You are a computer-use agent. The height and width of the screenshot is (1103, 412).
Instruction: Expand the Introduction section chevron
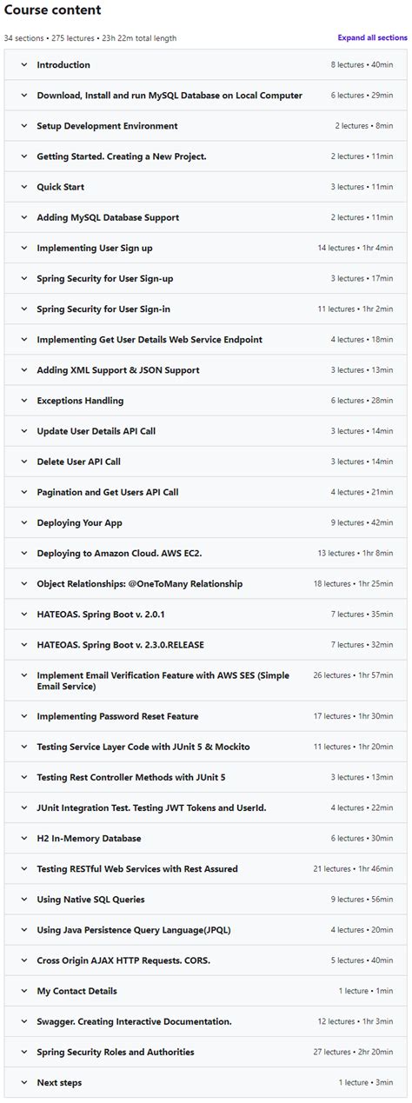(24, 65)
